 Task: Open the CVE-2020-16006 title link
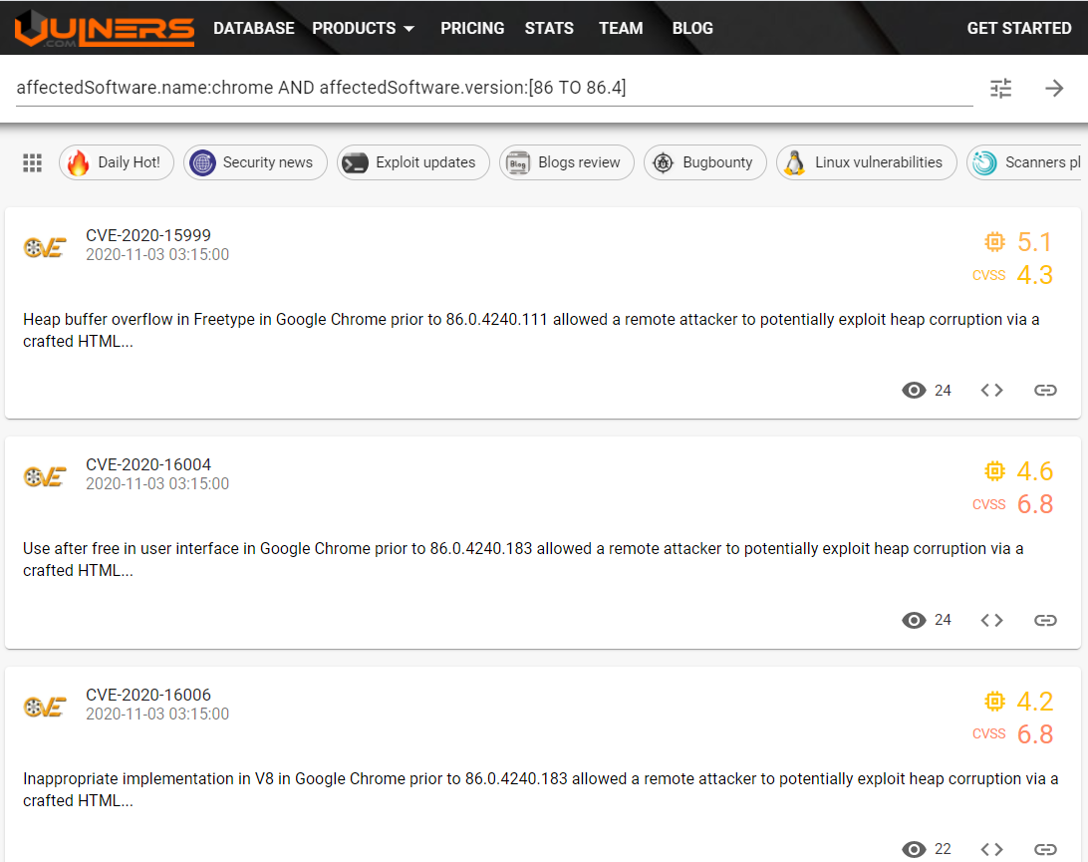(x=148, y=695)
